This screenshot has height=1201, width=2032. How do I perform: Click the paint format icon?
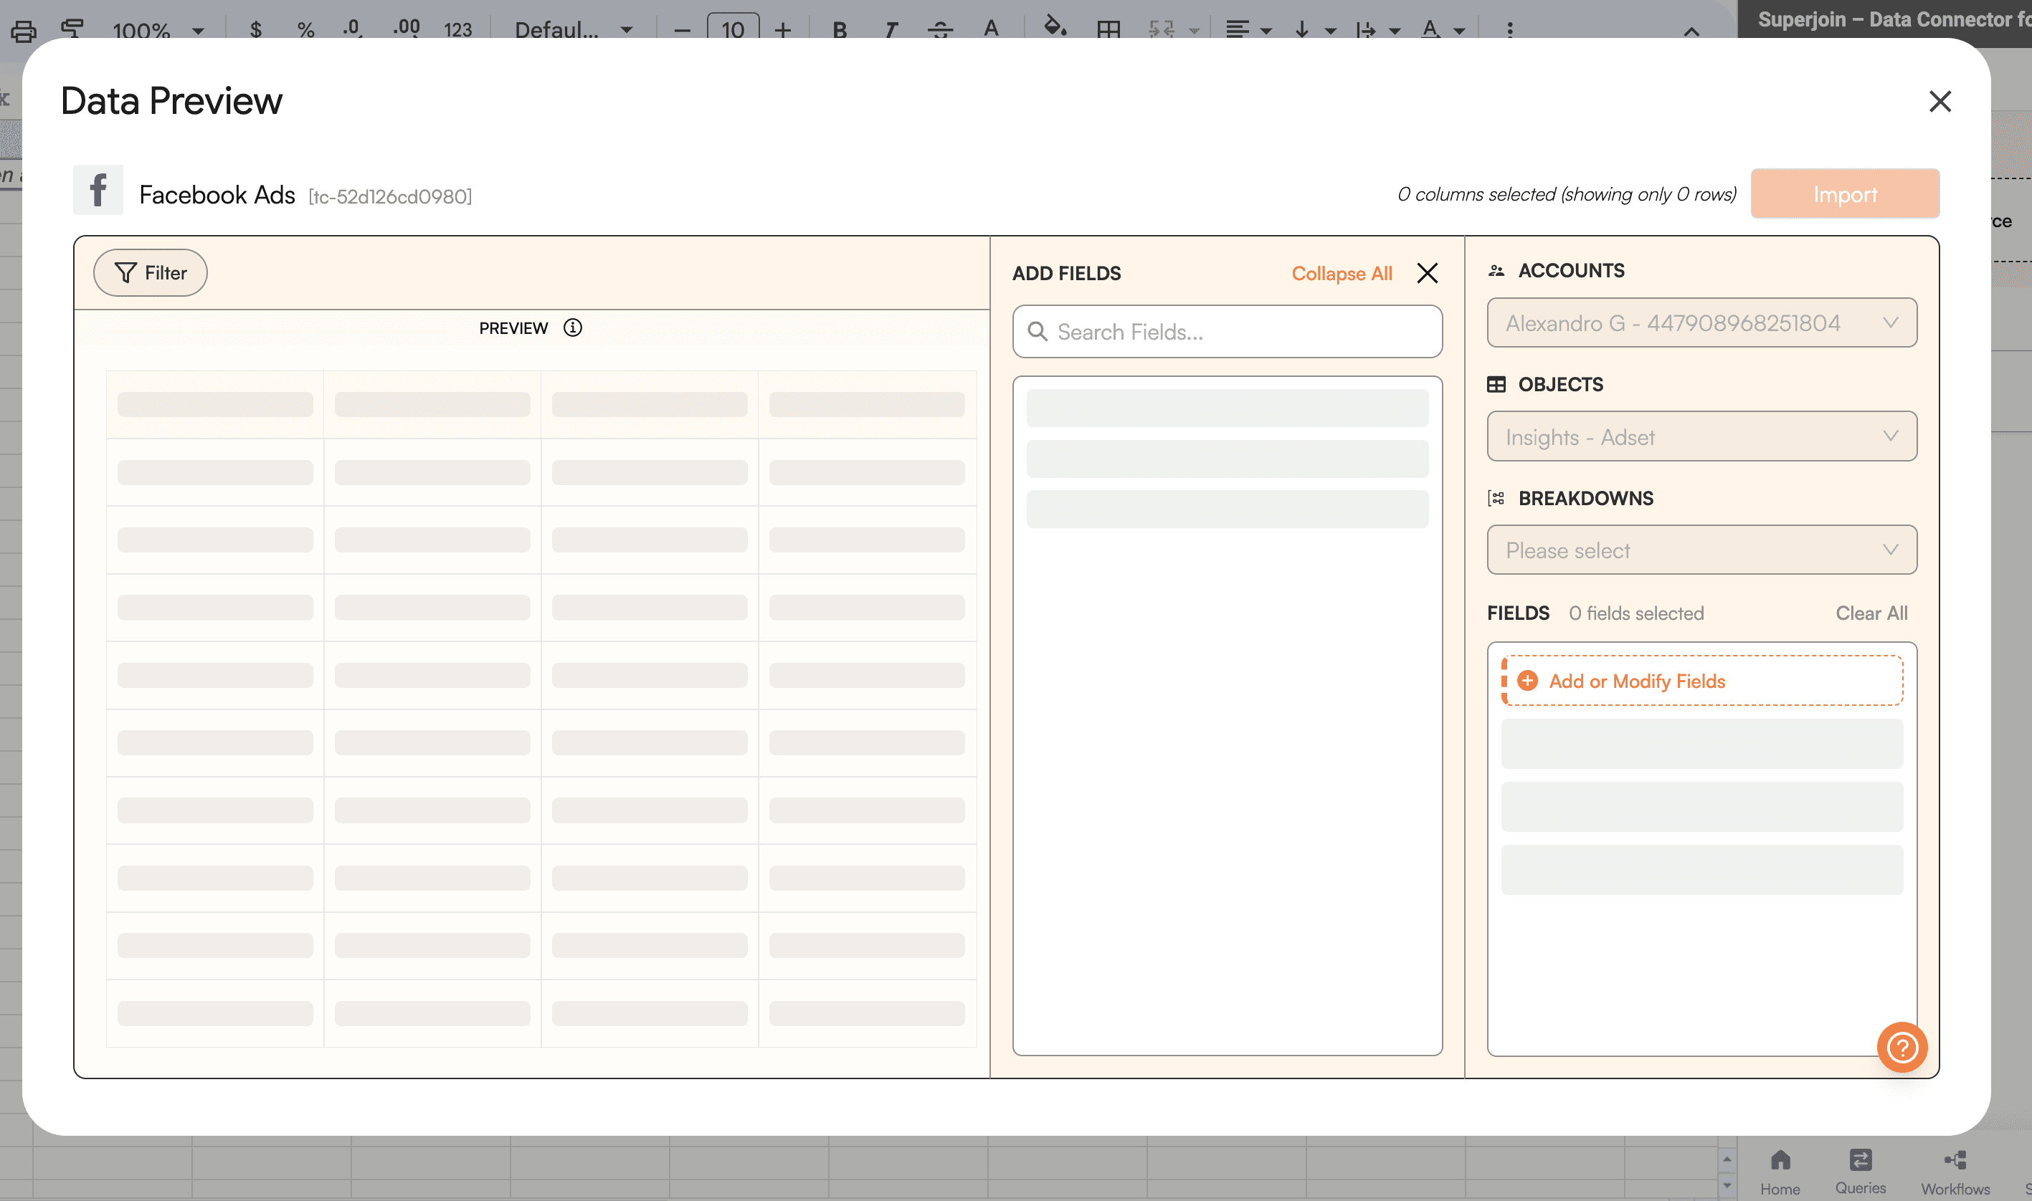[73, 29]
